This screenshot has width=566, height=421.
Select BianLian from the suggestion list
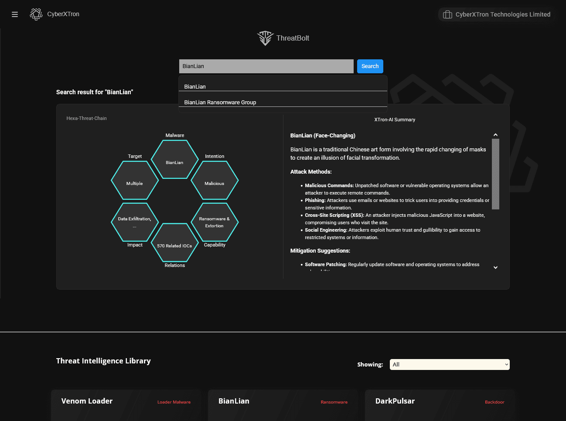click(x=195, y=86)
